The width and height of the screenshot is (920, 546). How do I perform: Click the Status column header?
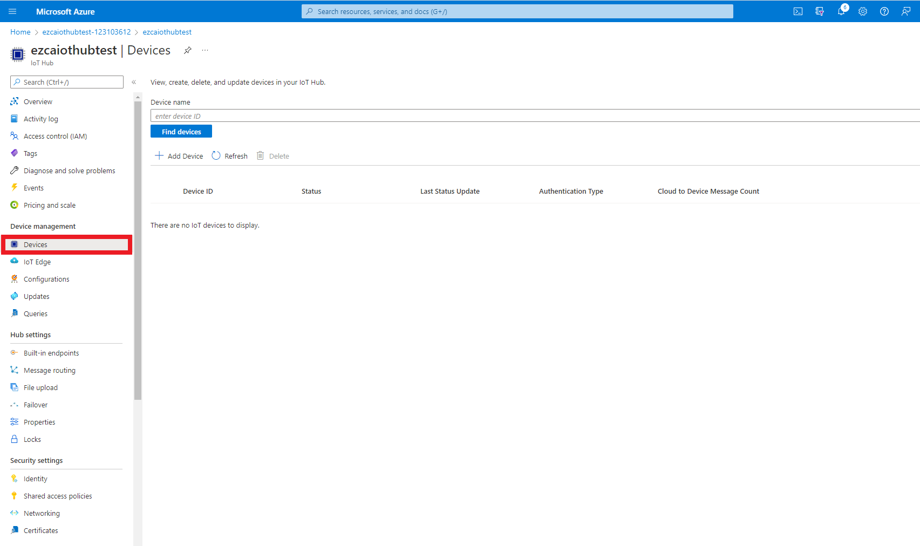coord(311,192)
